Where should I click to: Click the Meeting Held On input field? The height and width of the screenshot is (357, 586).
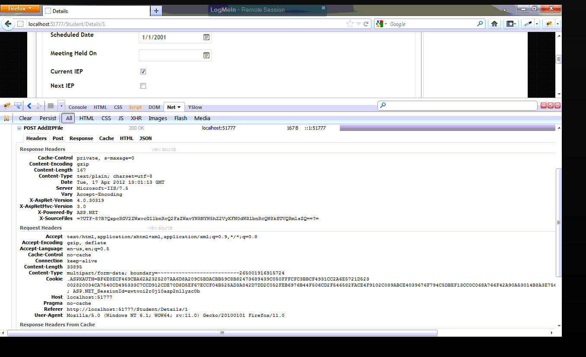tap(175, 55)
